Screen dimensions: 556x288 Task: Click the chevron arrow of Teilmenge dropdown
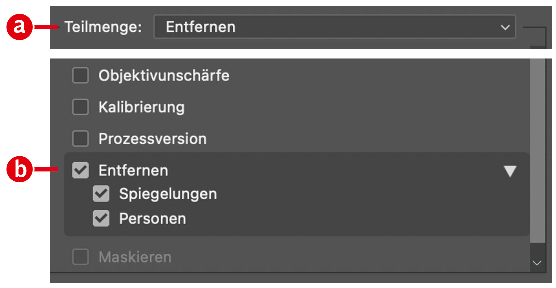point(505,27)
